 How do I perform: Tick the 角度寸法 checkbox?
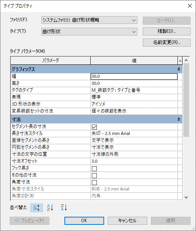pos(94,182)
